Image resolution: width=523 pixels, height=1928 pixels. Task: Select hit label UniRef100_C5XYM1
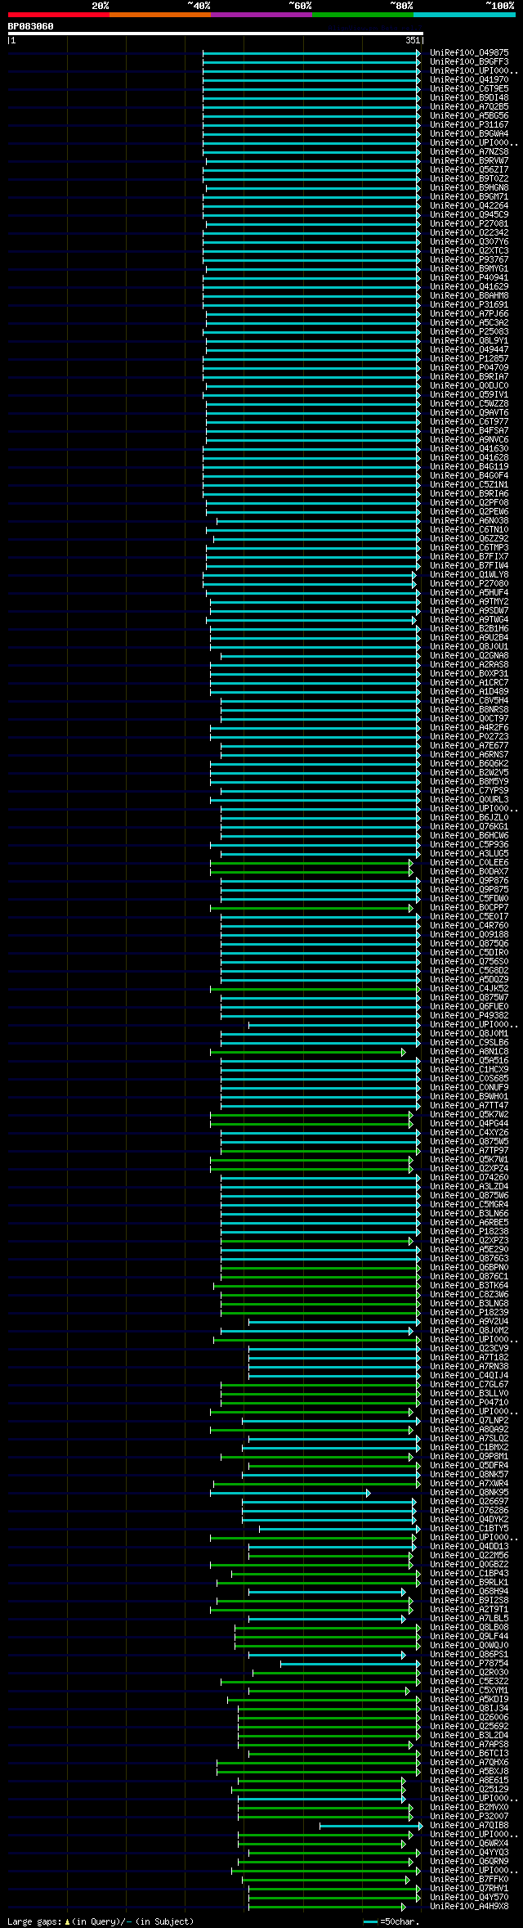click(469, 1690)
